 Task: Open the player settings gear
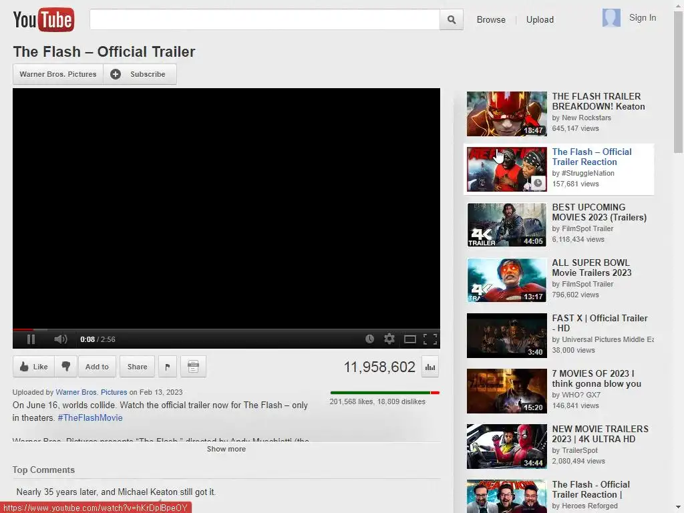[389, 339]
